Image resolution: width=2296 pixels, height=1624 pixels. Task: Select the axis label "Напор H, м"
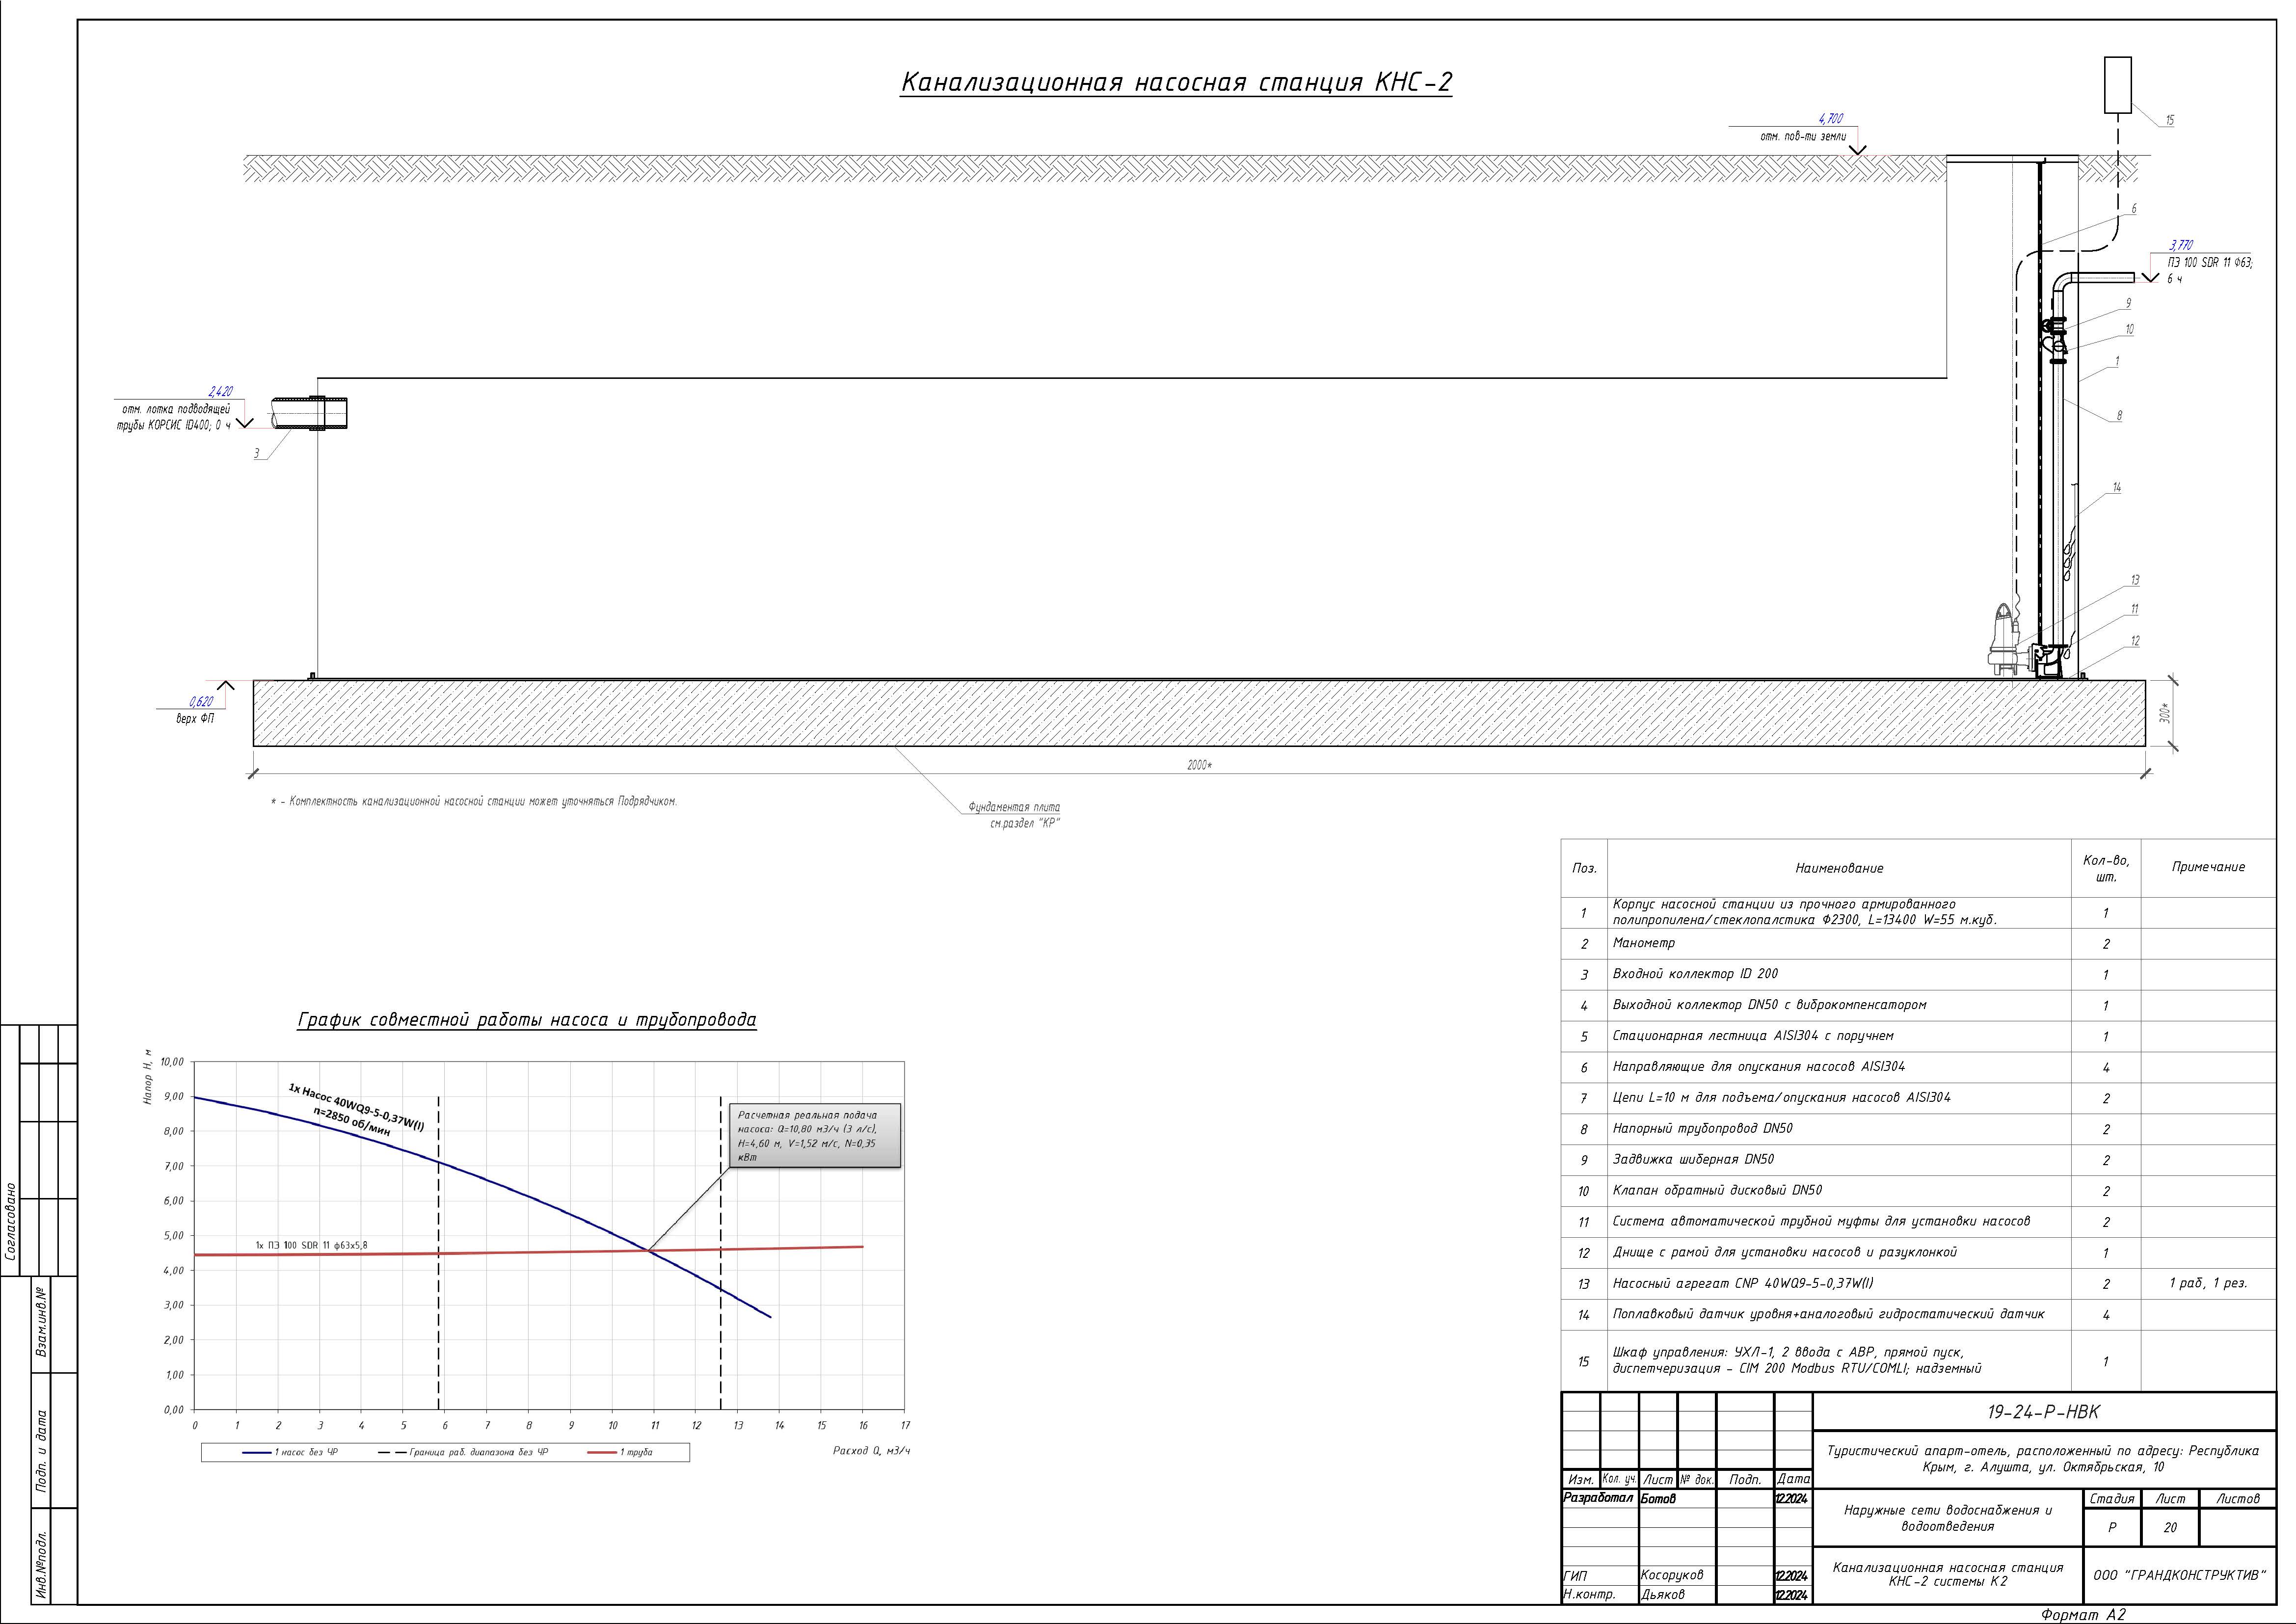(x=147, y=1076)
